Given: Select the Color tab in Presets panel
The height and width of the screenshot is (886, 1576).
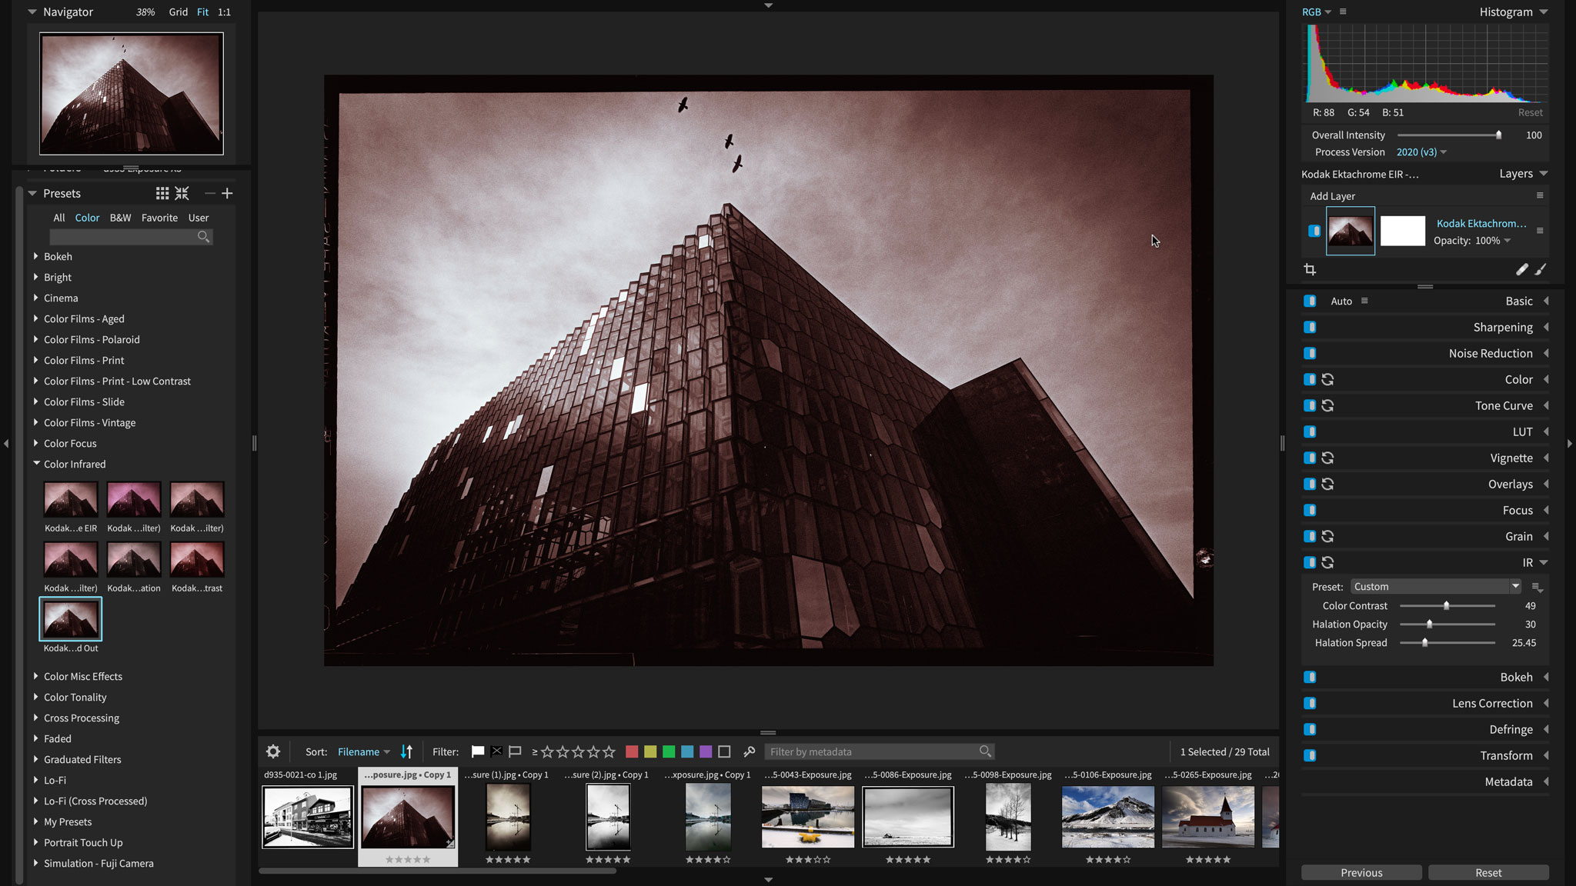Looking at the screenshot, I should pyautogui.click(x=87, y=218).
